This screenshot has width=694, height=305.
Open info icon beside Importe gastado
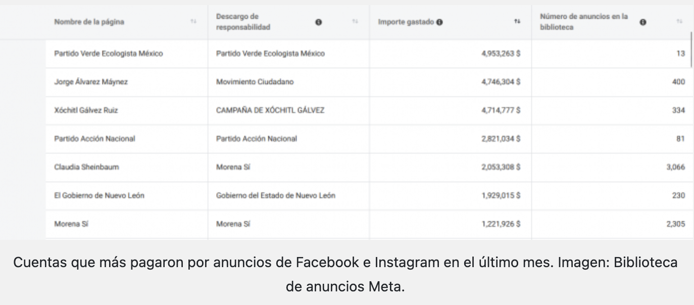point(440,22)
